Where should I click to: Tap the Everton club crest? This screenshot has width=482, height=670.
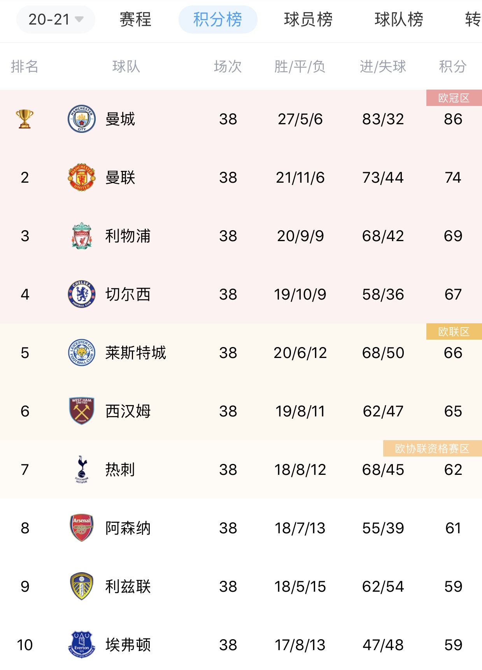click(x=82, y=645)
